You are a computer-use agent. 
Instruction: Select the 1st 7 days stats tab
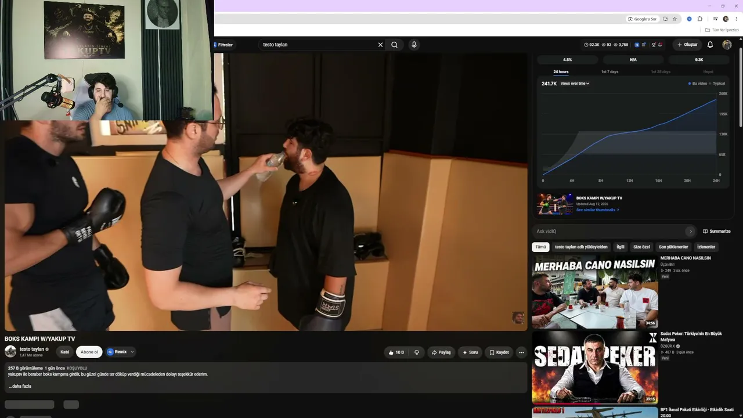coord(609,72)
